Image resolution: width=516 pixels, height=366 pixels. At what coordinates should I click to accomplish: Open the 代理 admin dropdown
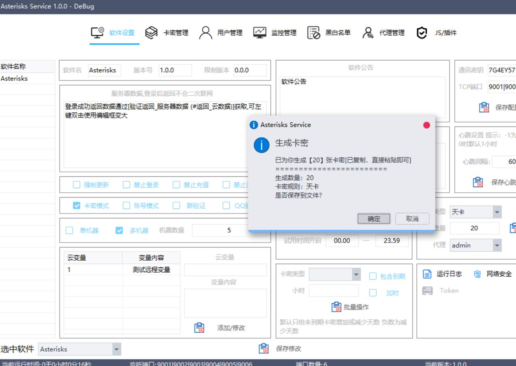[497, 245]
